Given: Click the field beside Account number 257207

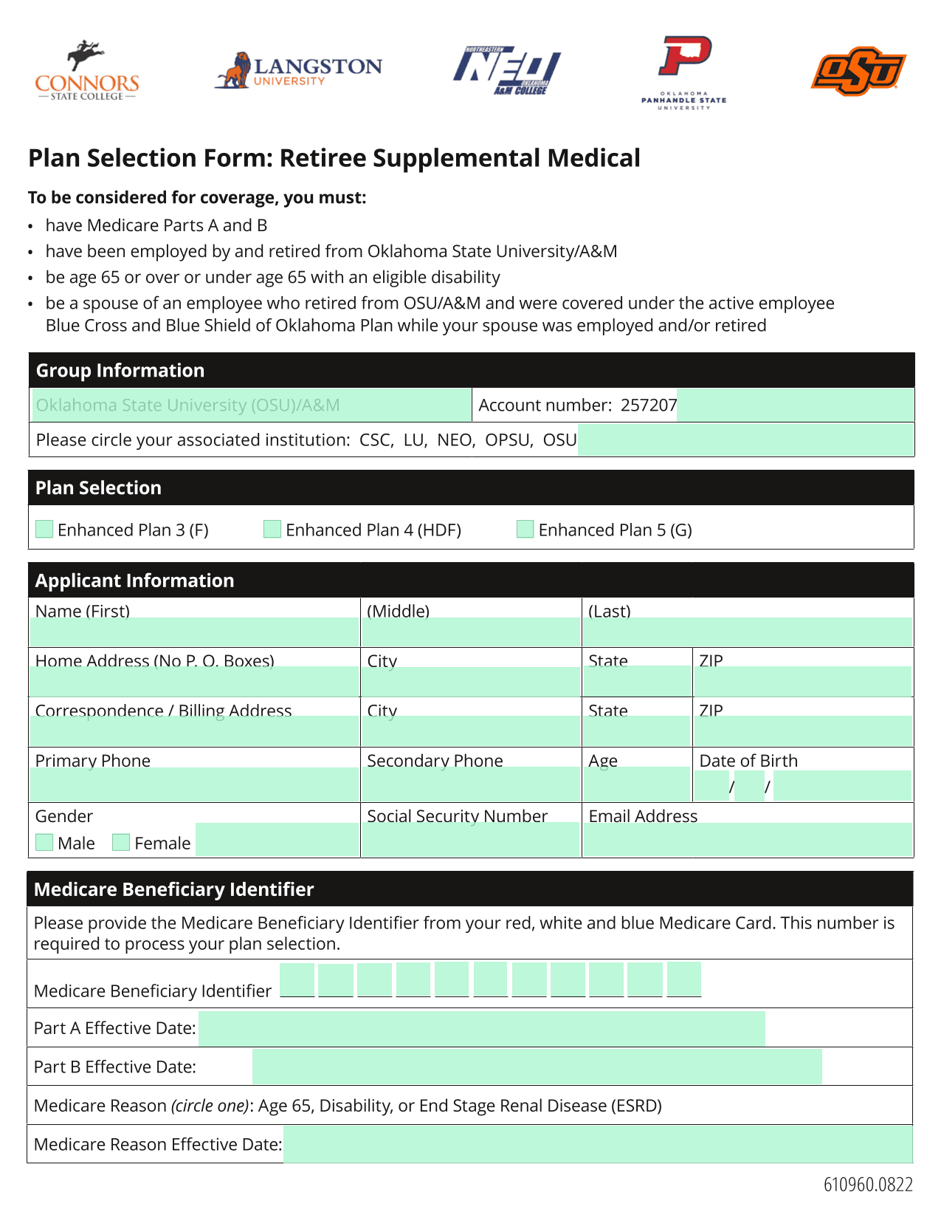Looking at the screenshot, I should [x=796, y=405].
